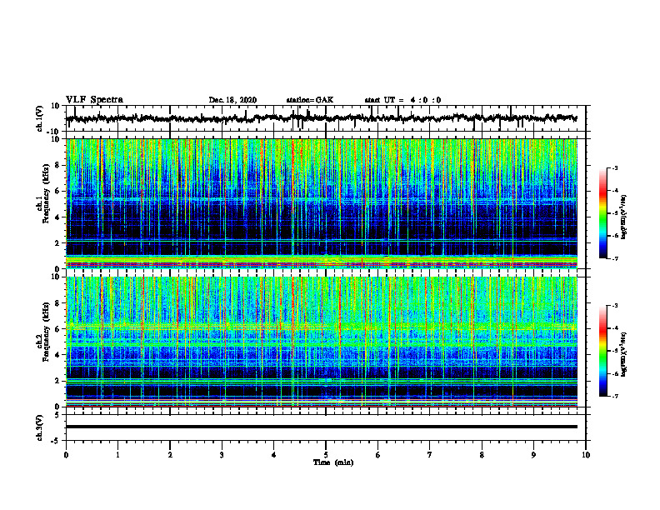Click the "2" tick on the time axis
The height and width of the screenshot is (510, 660).
pos(170,455)
